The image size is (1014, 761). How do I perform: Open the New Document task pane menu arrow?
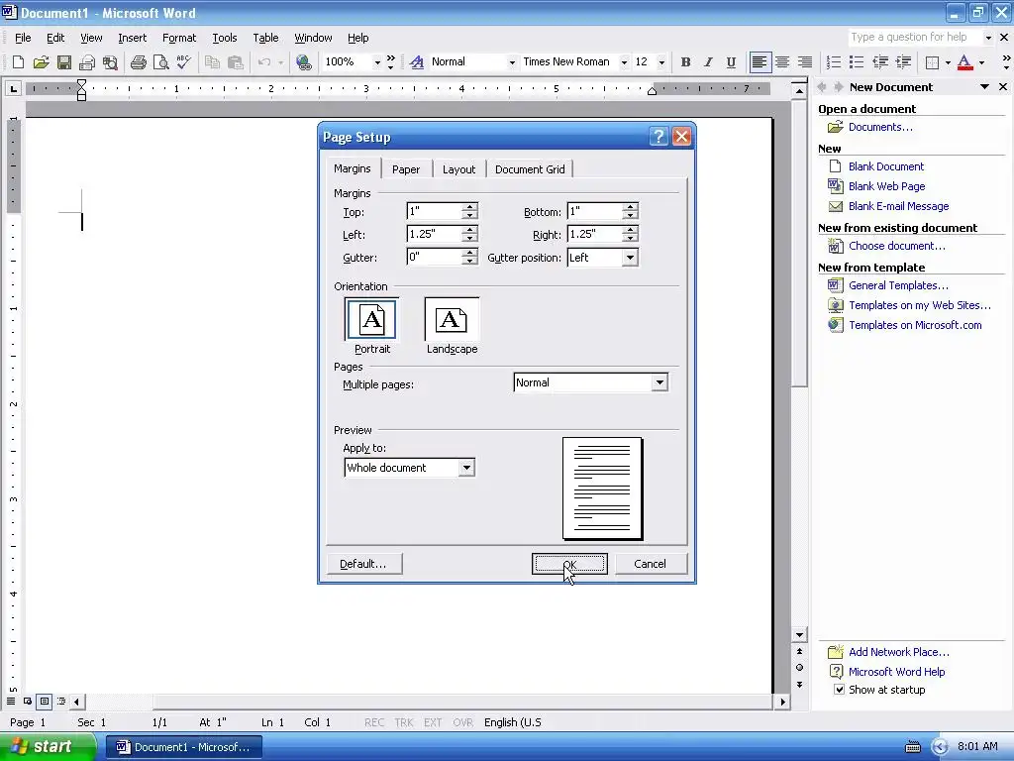click(x=984, y=87)
